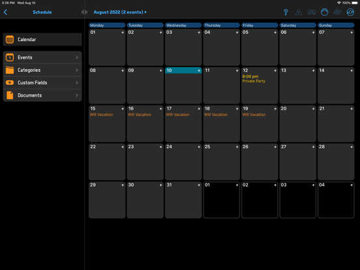Image resolution: width=360 pixels, height=270 pixels.
Task: Click the Schedule title
Action: (42, 12)
